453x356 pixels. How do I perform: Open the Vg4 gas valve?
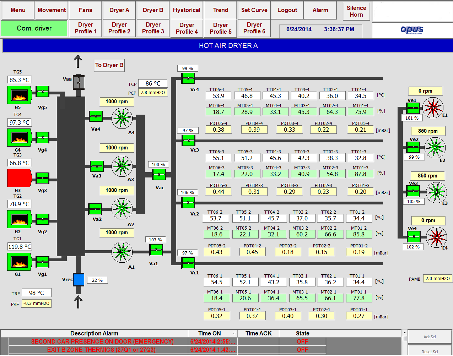pyautogui.click(x=43, y=137)
